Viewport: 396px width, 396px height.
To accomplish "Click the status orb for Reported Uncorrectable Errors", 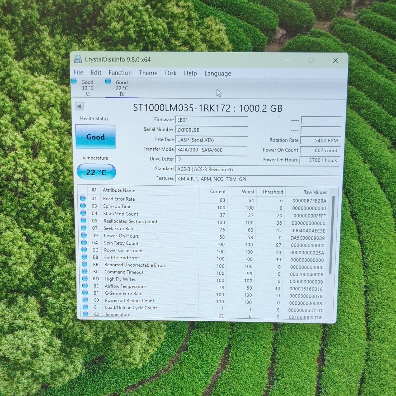I will point(84,264).
